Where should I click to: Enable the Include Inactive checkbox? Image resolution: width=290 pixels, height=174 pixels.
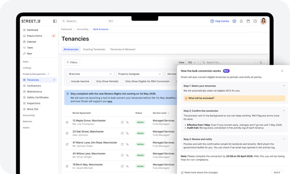pyautogui.click(x=68, y=81)
